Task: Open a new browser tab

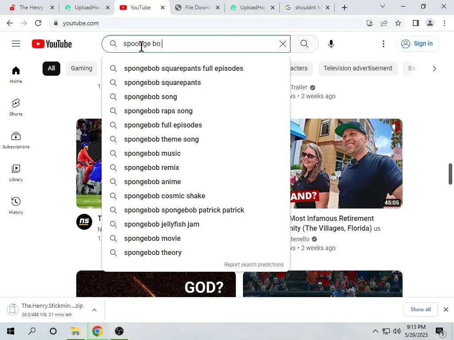Action: (x=344, y=8)
